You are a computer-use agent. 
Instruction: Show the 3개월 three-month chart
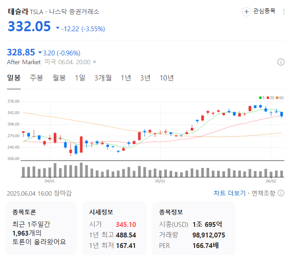[x=103, y=78]
